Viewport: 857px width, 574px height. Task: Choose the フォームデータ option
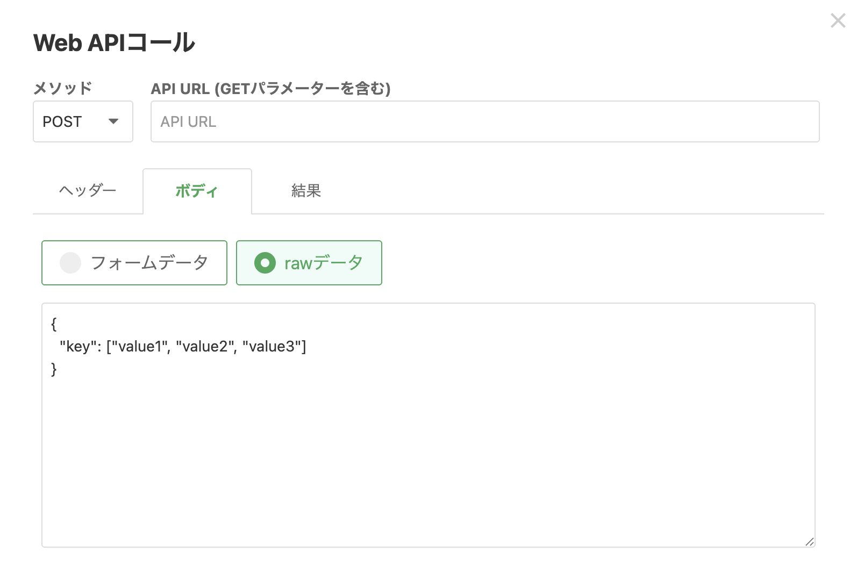(x=134, y=263)
